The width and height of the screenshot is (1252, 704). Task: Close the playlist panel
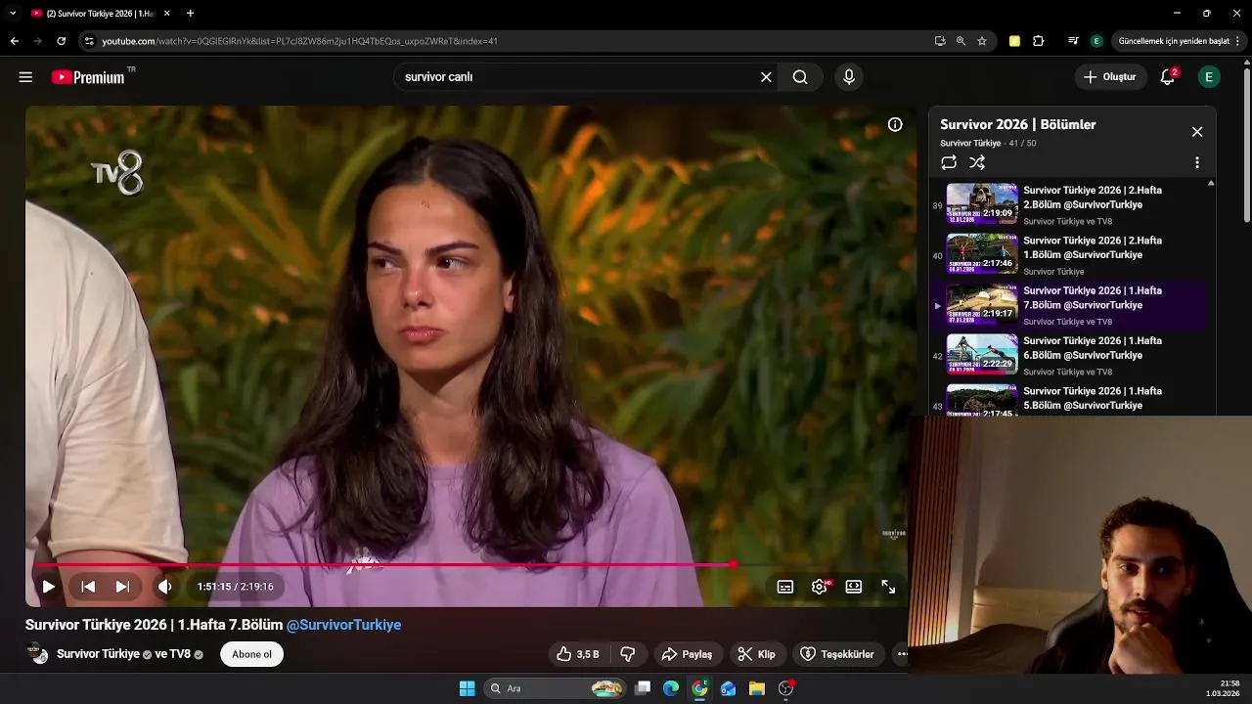coord(1197,132)
